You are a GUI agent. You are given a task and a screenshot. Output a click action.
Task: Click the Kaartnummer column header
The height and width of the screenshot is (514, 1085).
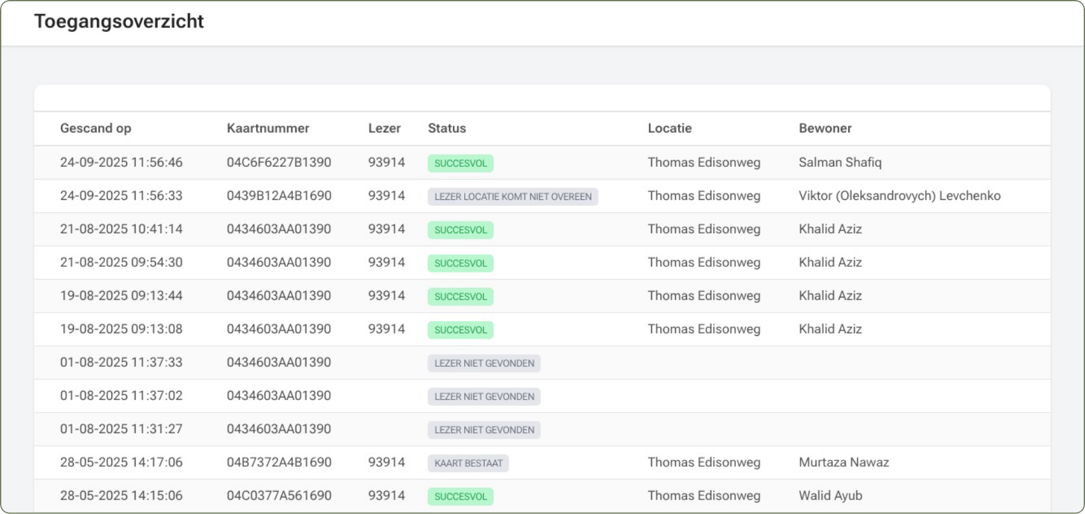pos(268,128)
